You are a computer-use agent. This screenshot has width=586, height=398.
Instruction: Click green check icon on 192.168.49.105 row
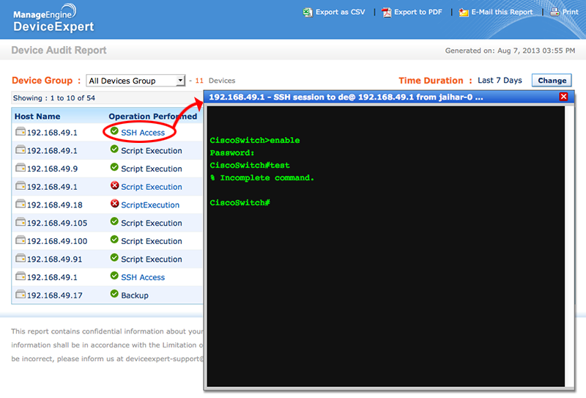(114, 221)
